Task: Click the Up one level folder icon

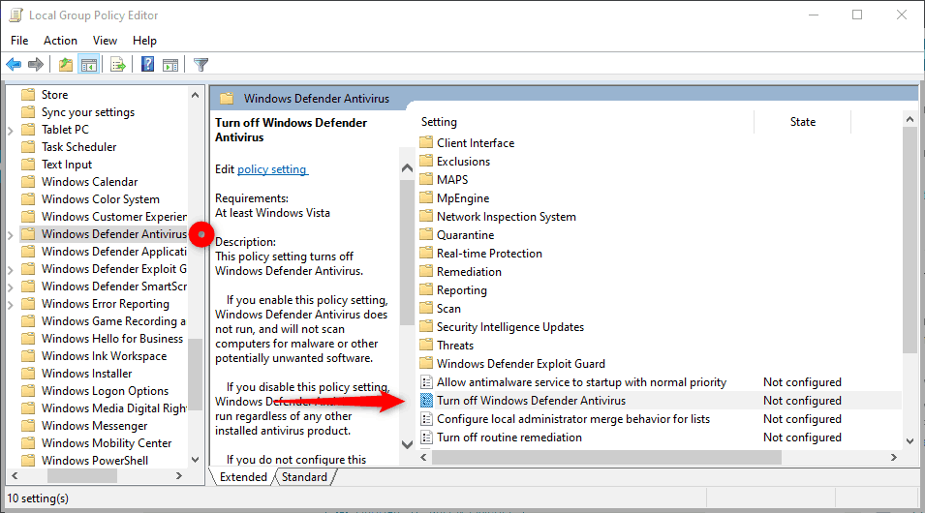Action: [x=66, y=65]
